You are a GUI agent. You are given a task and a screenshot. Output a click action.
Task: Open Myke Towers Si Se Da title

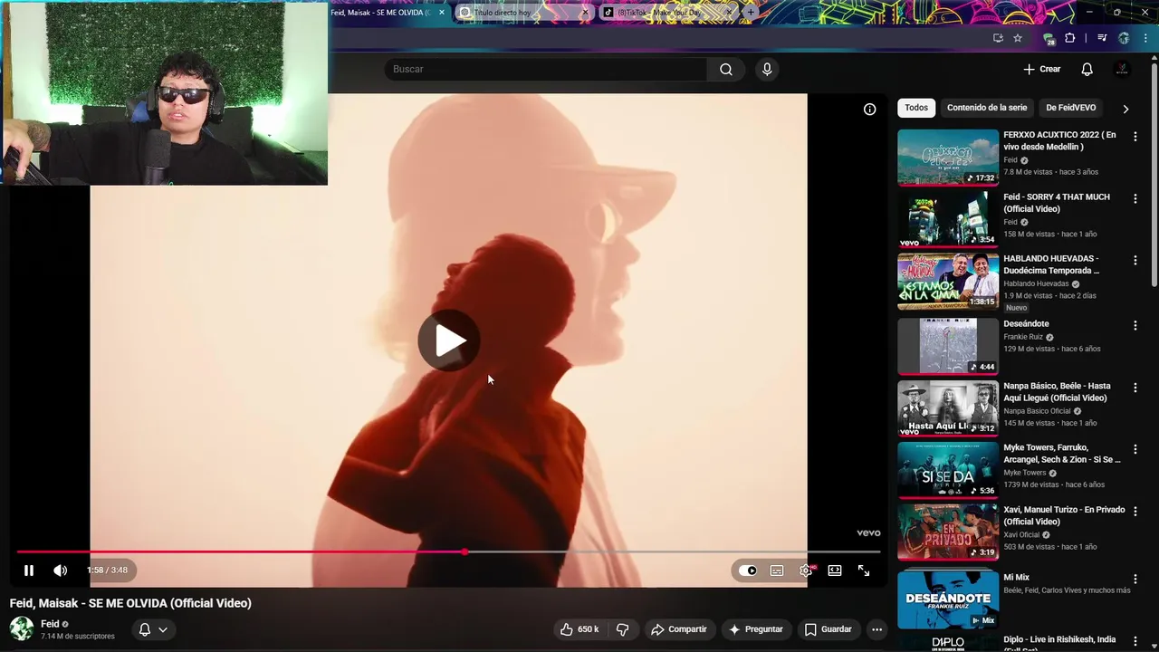(x=1062, y=454)
